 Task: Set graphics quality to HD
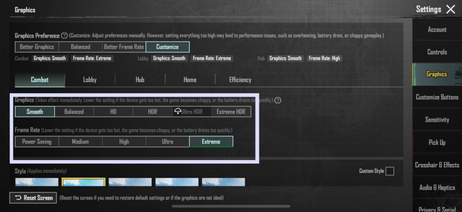[113, 112]
